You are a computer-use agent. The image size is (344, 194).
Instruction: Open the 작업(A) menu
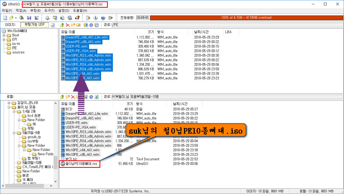click(x=21, y=11)
